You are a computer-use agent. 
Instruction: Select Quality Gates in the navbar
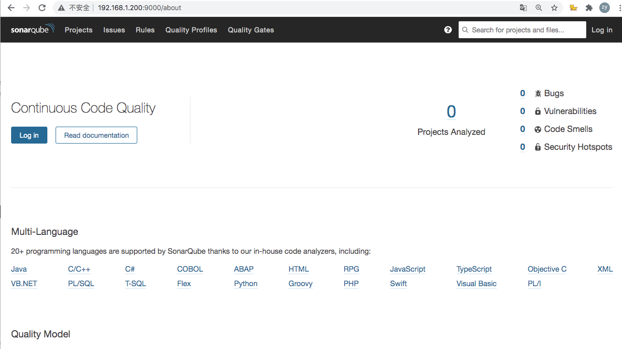click(x=251, y=30)
